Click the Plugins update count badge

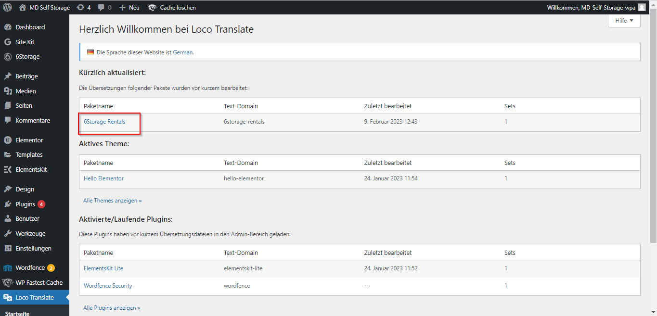click(41, 204)
